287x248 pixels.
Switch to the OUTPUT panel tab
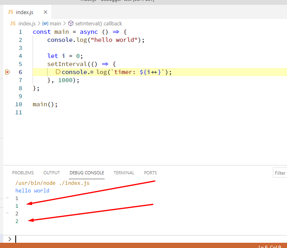pyautogui.click(x=52, y=173)
